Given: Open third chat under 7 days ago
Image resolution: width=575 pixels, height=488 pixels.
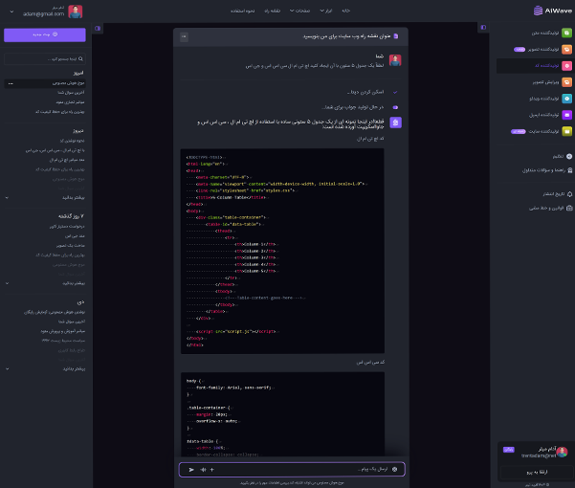Looking at the screenshot, I should click(x=71, y=246).
